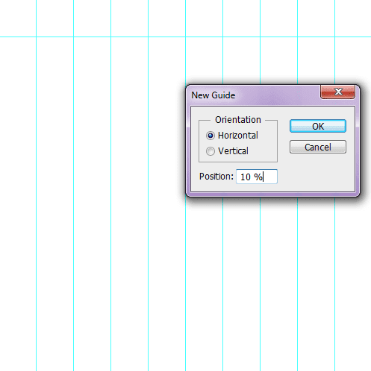Viewport: 371px width, 371px height.
Task: Click the Position input field
Action: coord(257,177)
